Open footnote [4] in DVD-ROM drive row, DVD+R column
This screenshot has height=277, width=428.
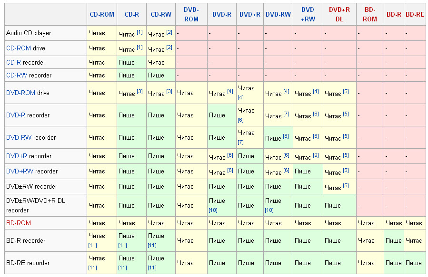click(240, 97)
